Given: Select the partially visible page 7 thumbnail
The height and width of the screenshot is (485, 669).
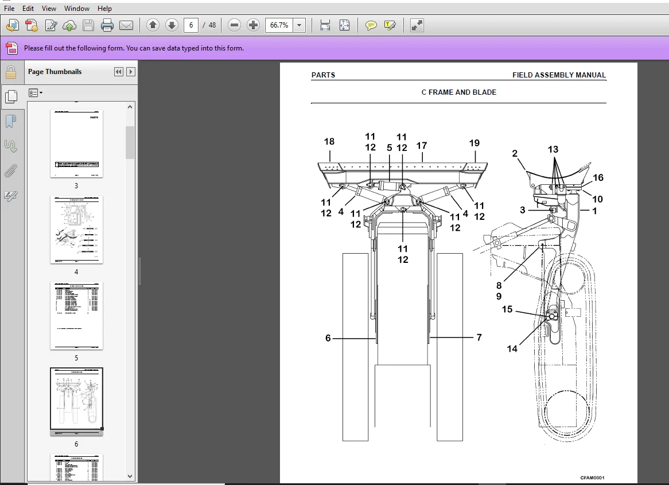Looking at the screenshot, I should click(76, 468).
